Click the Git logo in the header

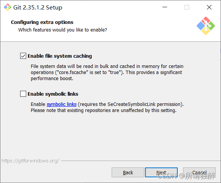pyautogui.click(x=206, y=26)
